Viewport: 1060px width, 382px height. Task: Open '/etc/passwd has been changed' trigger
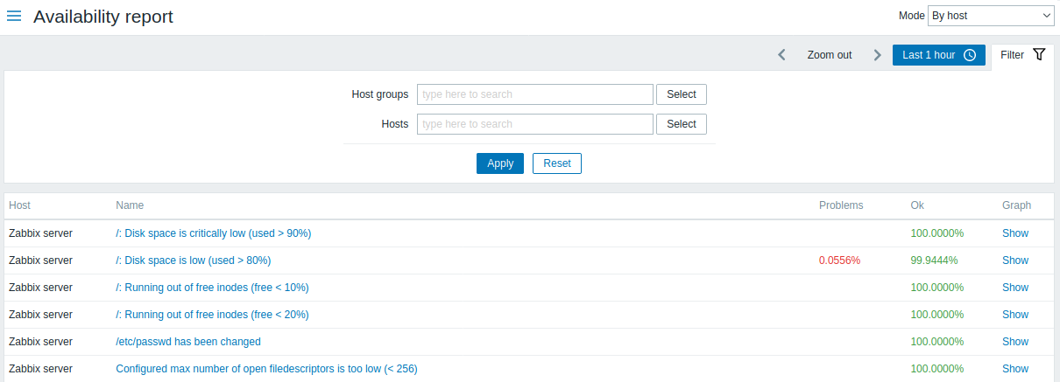(x=188, y=342)
